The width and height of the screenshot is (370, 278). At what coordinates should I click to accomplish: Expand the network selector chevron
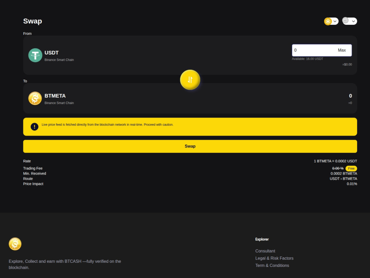click(x=335, y=21)
